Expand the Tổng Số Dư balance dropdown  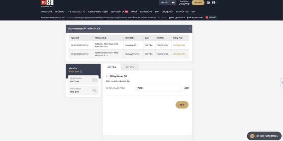184,1
